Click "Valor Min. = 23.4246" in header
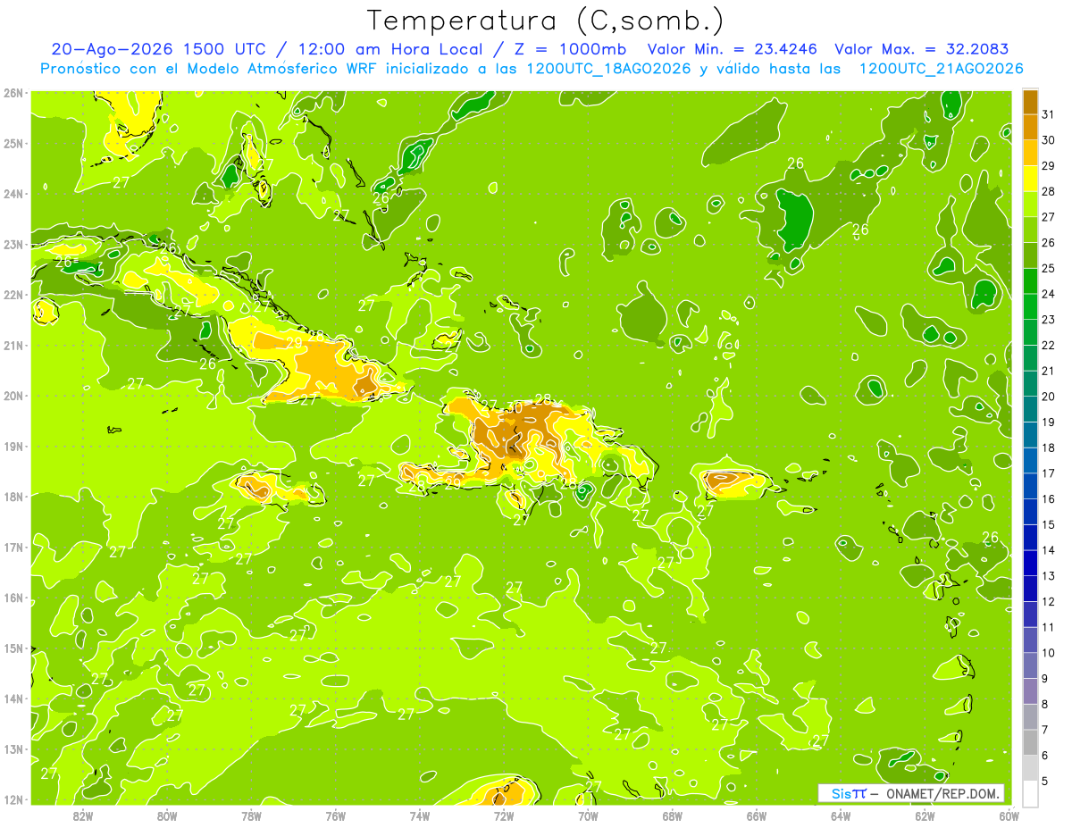Viewport: 1072px width, 828px height. point(732,49)
